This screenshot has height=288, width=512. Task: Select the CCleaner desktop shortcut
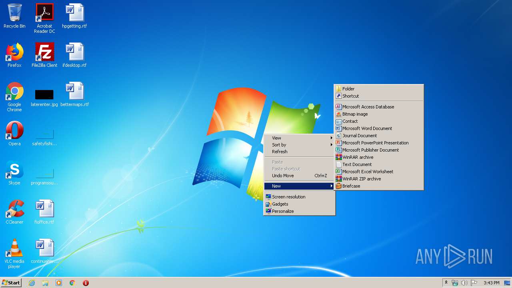click(x=14, y=212)
